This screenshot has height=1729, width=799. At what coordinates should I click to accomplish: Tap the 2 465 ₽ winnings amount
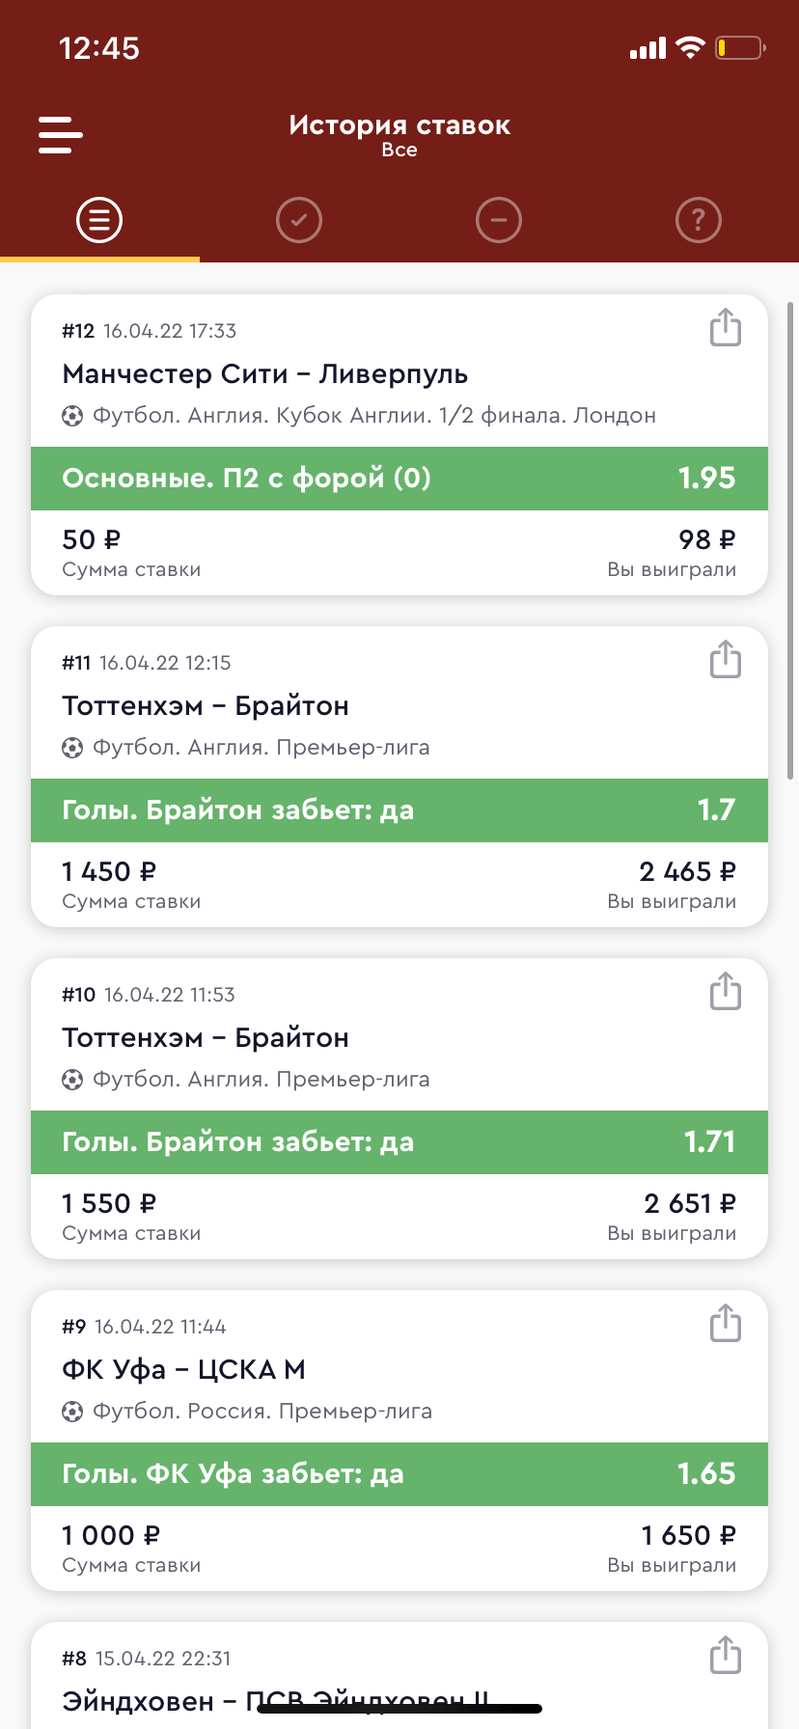point(687,872)
